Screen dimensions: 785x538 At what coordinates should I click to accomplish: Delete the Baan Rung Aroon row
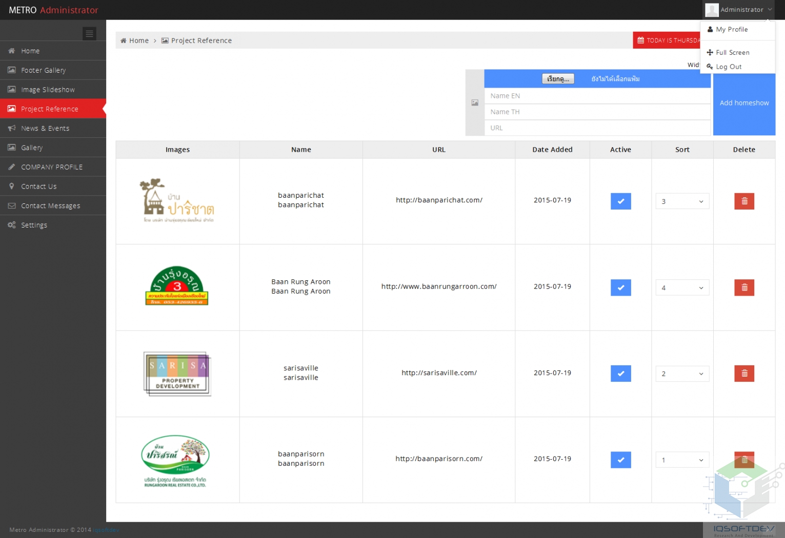(744, 287)
